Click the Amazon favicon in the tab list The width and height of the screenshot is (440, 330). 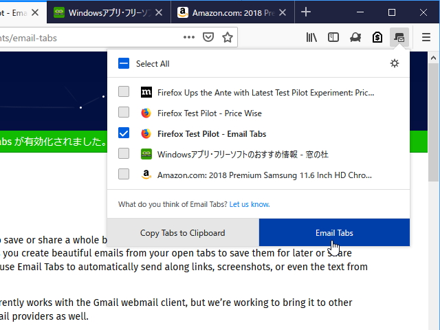[x=146, y=175]
